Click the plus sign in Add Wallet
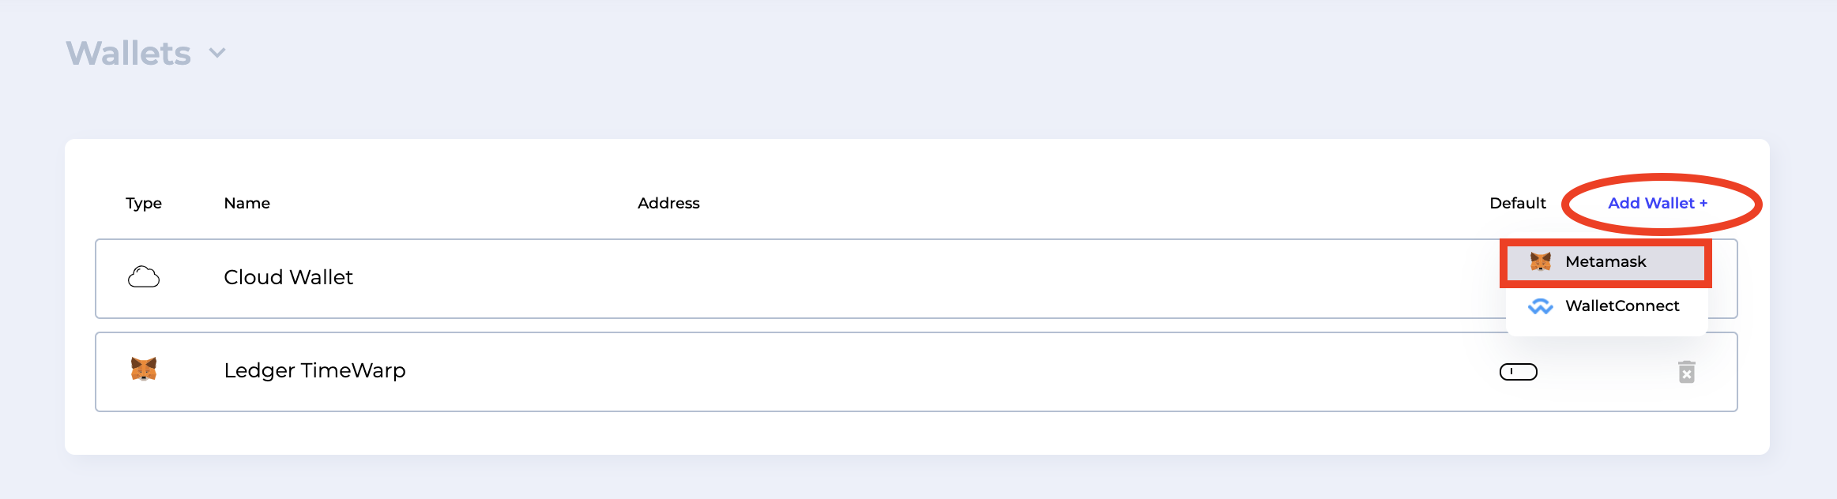 (1703, 204)
